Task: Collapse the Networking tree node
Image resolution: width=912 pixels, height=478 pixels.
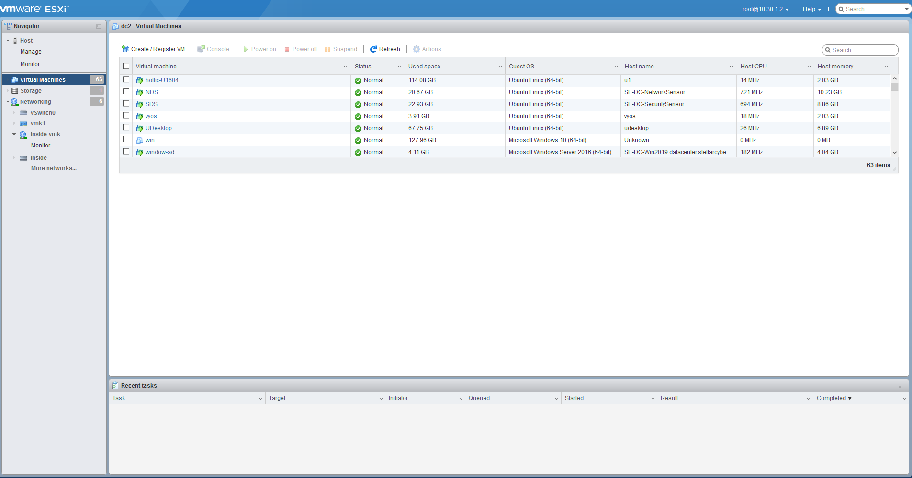Action: pyautogui.click(x=8, y=102)
